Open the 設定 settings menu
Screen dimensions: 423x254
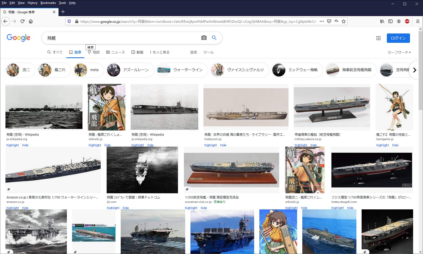coord(194,52)
